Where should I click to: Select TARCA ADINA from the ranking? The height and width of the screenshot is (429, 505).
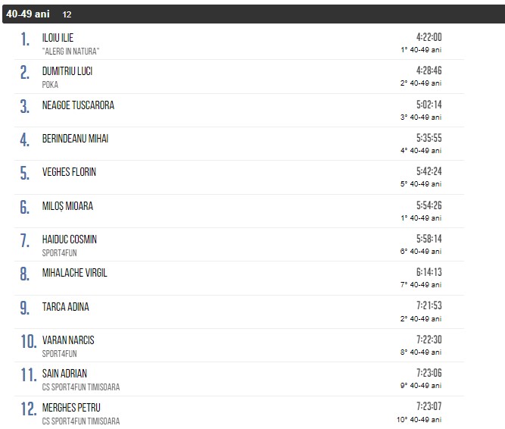tap(65, 307)
